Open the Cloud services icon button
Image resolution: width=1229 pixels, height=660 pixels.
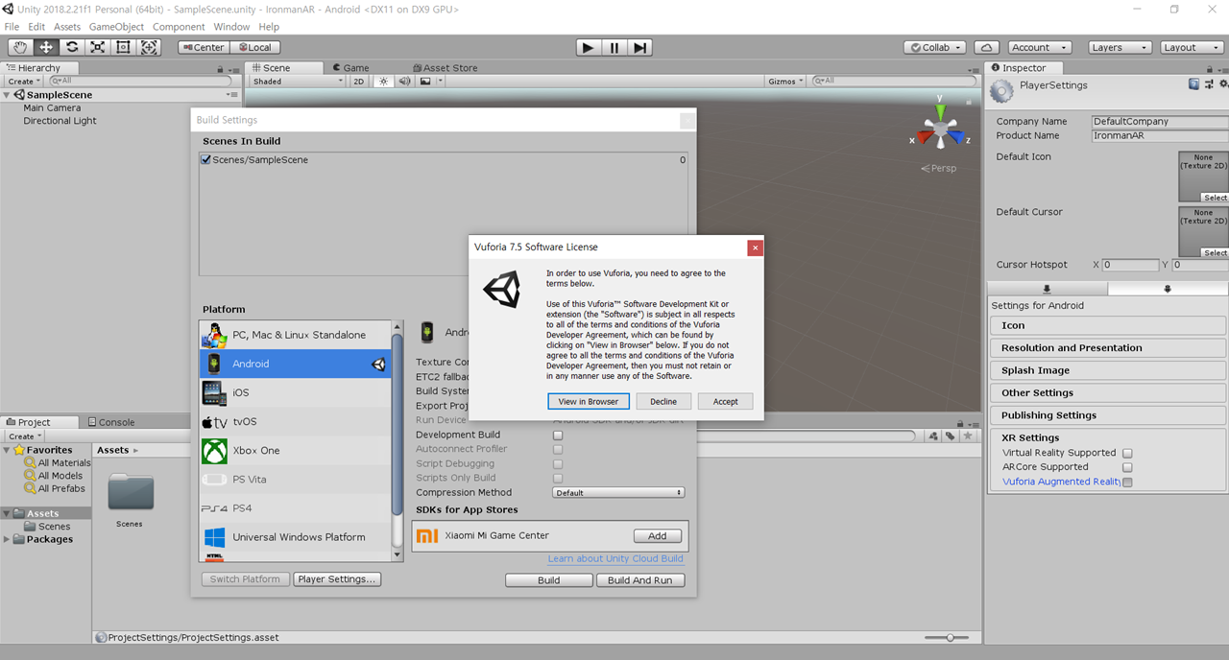click(986, 47)
